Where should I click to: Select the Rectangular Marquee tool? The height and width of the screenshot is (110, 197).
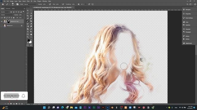point(31,10)
